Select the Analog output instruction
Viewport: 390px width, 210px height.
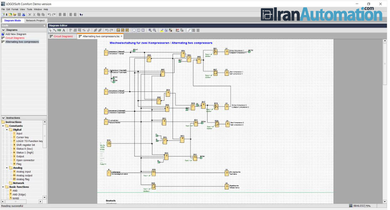pyautogui.click(x=24, y=175)
